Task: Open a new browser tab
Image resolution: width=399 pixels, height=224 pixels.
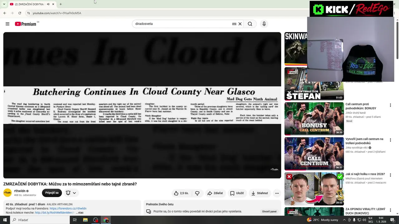Action: [60, 4]
